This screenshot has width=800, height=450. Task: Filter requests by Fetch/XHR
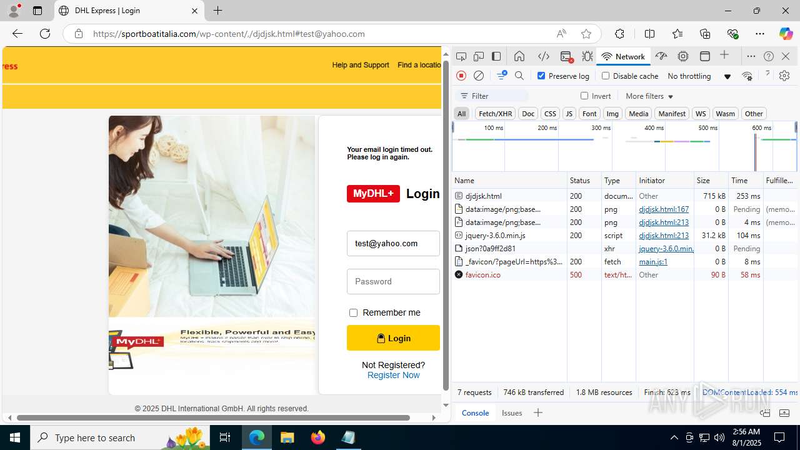[x=495, y=113]
